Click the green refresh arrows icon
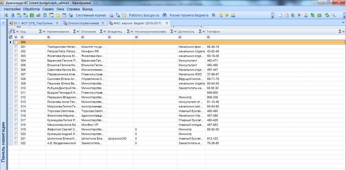This screenshot has width=346, height=170. pos(327,15)
